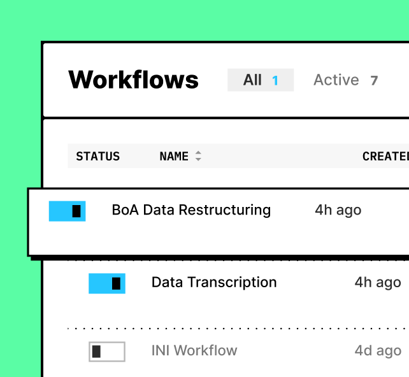Click the Workflows page heading
This screenshot has height=377, width=409.
(x=133, y=80)
